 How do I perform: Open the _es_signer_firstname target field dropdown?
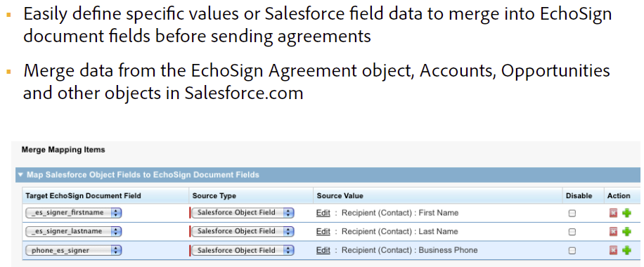click(x=74, y=213)
